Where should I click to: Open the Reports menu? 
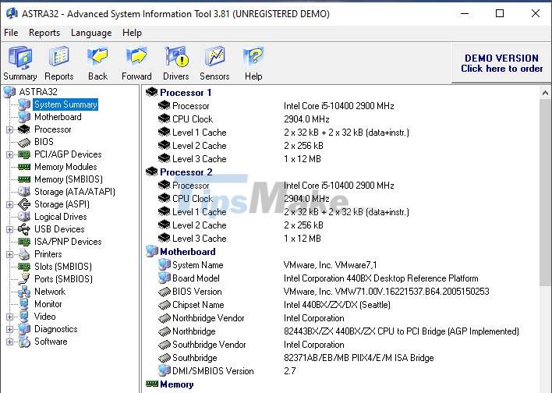pyautogui.click(x=44, y=33)
